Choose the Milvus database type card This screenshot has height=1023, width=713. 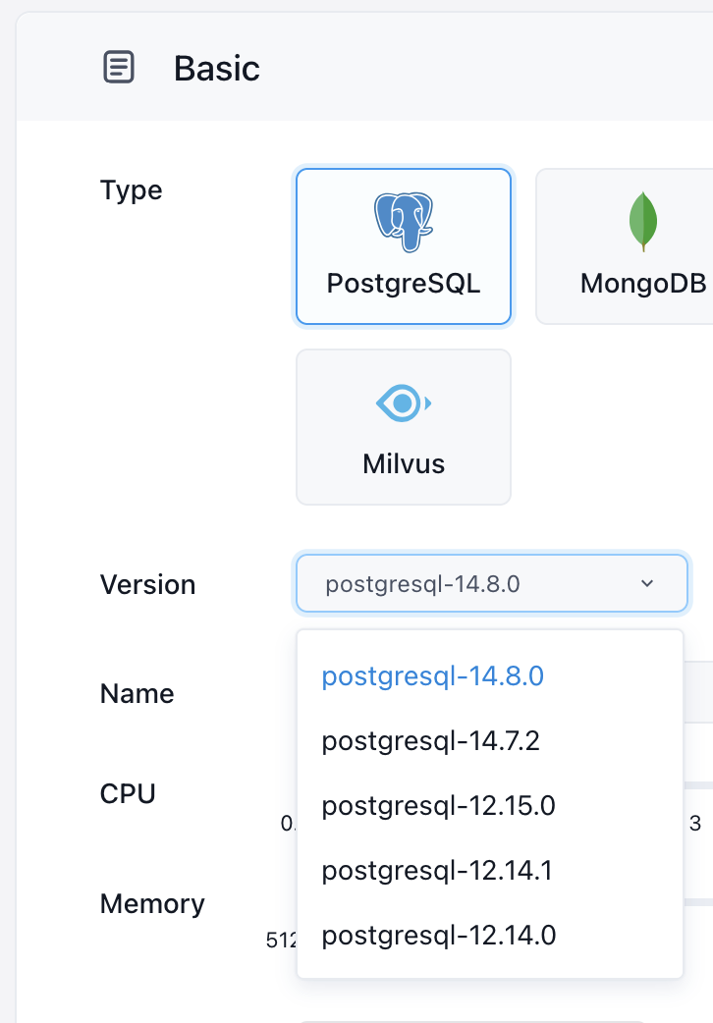[404, 427]
